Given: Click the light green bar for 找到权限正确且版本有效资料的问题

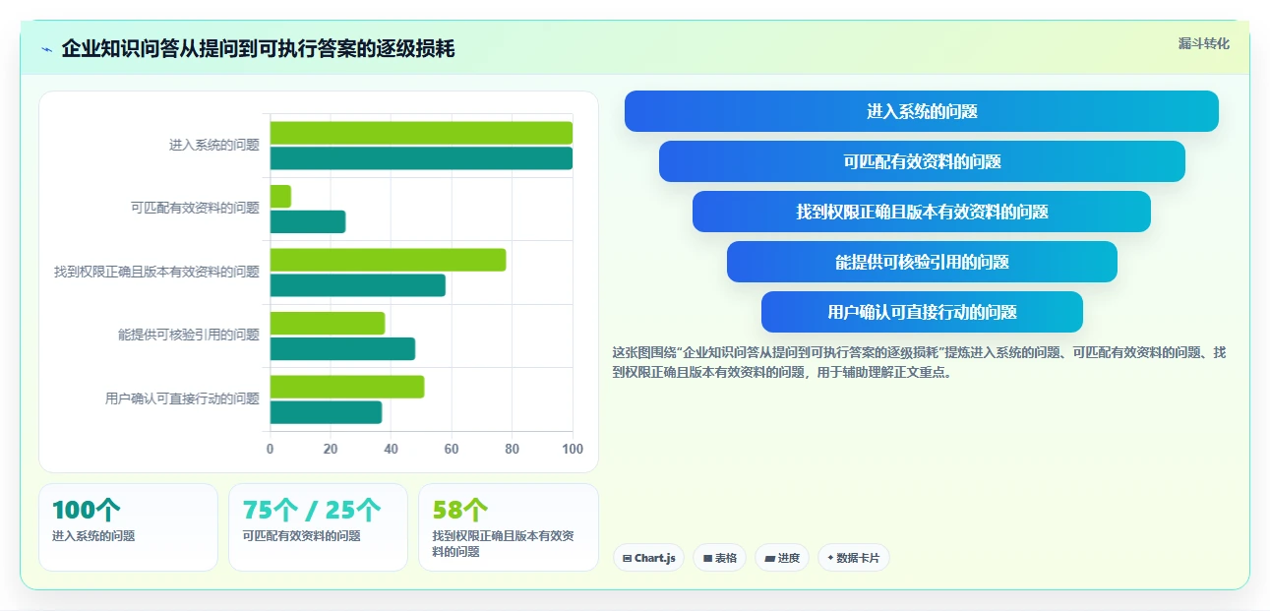Looking at the screenshot, I should pos(388,260).
